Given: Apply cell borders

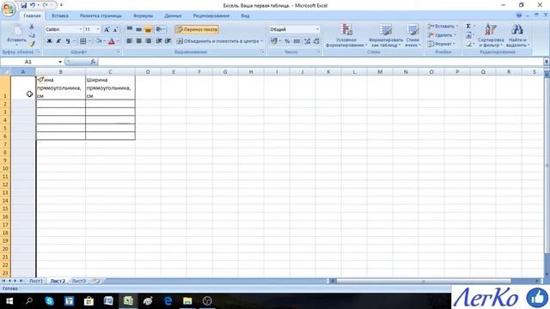Looking at the screenshot, I should click(82, 41).
